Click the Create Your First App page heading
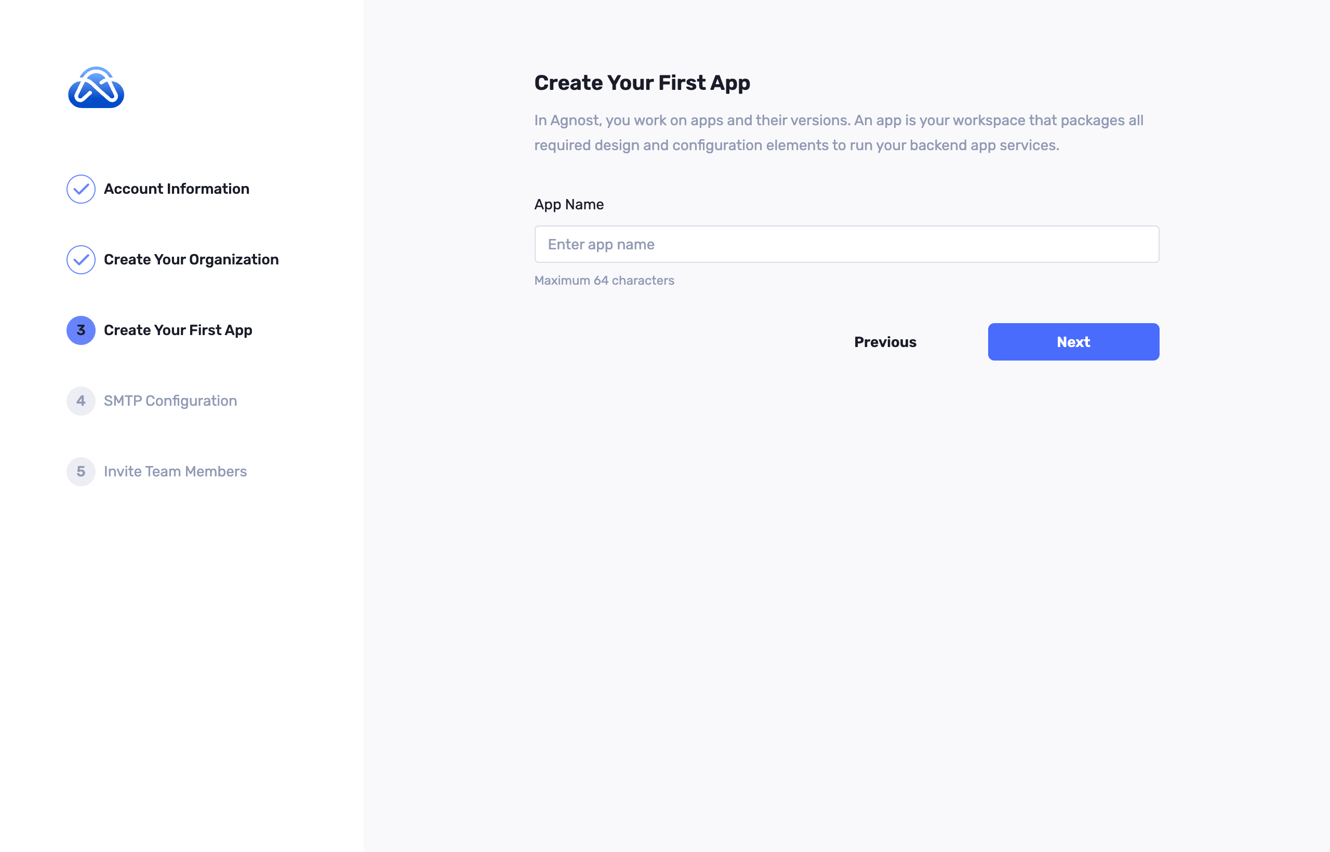 [642, 83]
